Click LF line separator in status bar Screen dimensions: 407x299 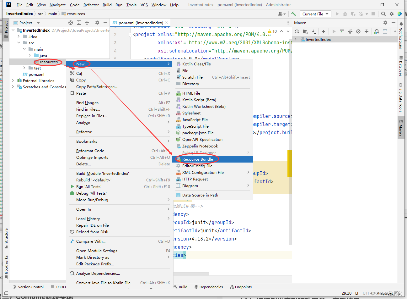[357, 293]
